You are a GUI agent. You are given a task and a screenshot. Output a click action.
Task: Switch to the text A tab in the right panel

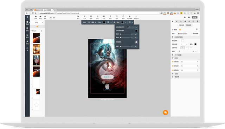tap(181, 21)
